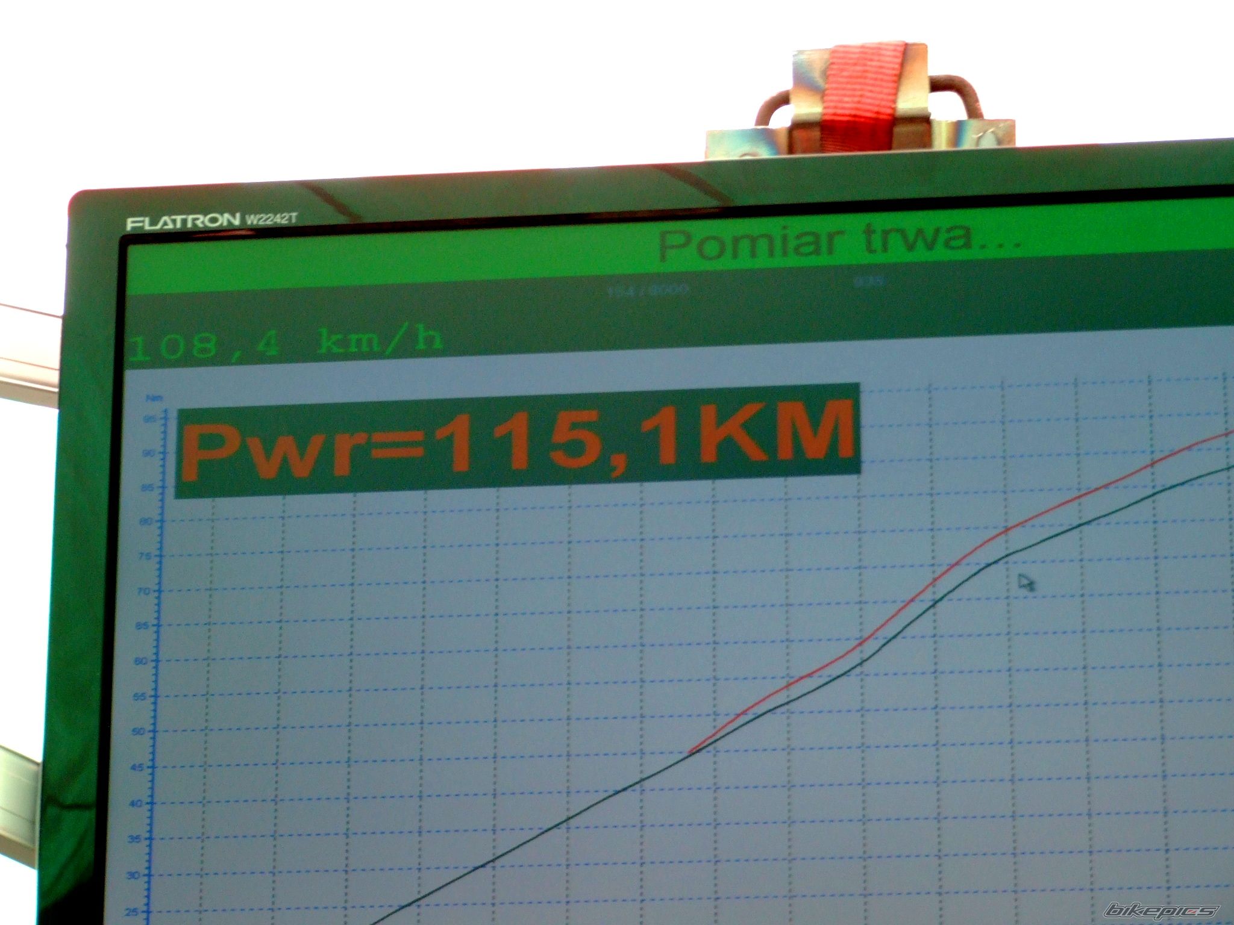Click the 30 label on the vertical axis
The height and width of the screenshot is (925, 1234).
click(x=134, y=875)
